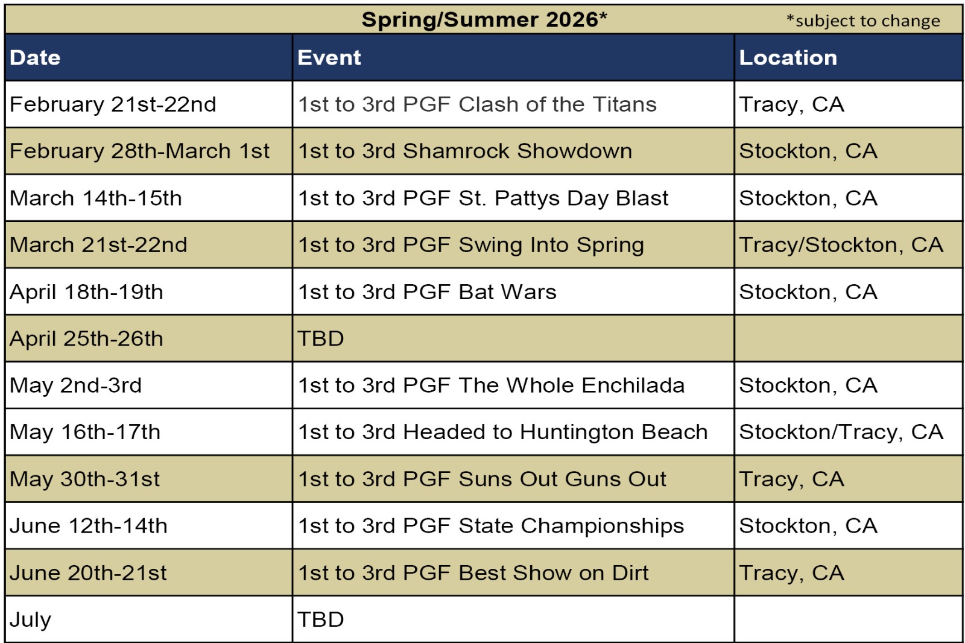Open The Whole Enchilada event
Image resolution: width=965 pixels, height=643 pixels.
pos(491,385)
